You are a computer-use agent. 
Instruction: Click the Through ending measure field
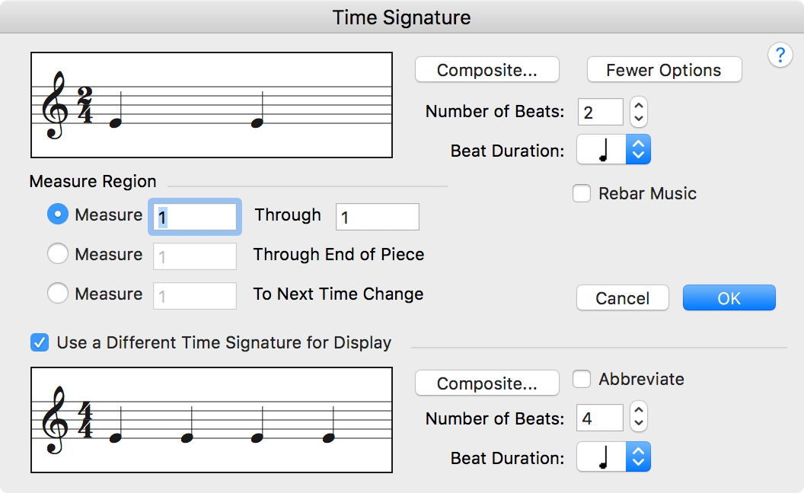click(x=377, y=217)
